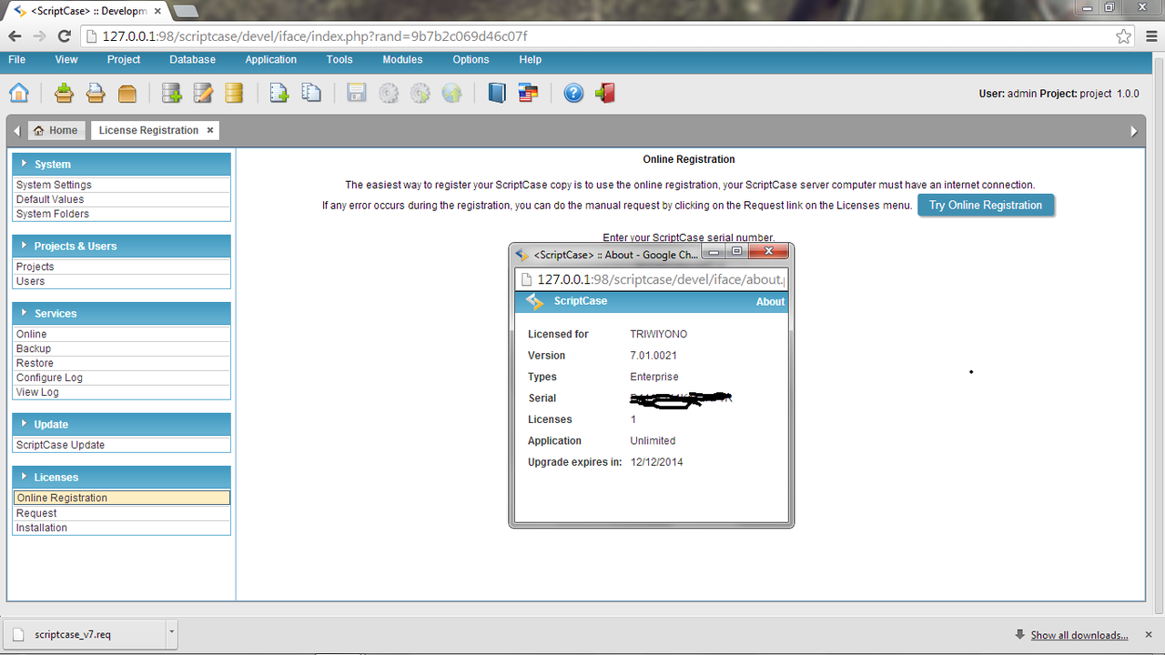Select the License Registration tab

tap(148, 130)
